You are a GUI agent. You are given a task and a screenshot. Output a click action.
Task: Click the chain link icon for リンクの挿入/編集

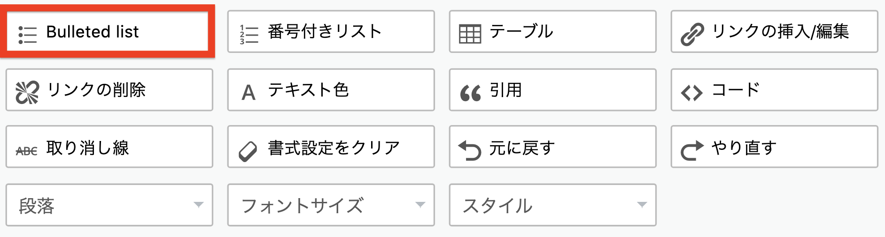[692, 35]
